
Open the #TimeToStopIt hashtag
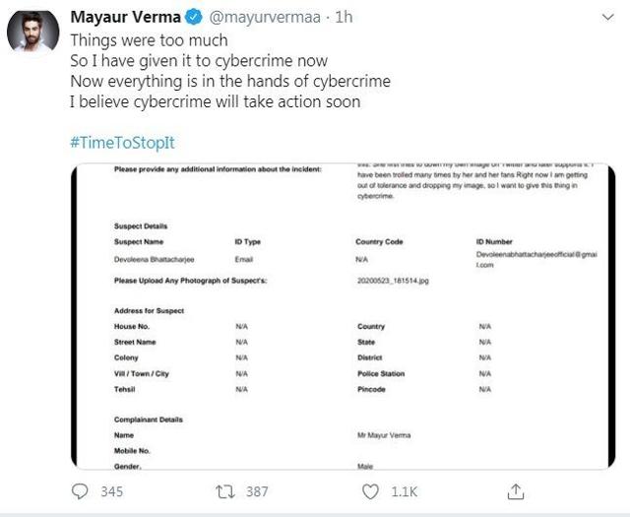point(122,143)
